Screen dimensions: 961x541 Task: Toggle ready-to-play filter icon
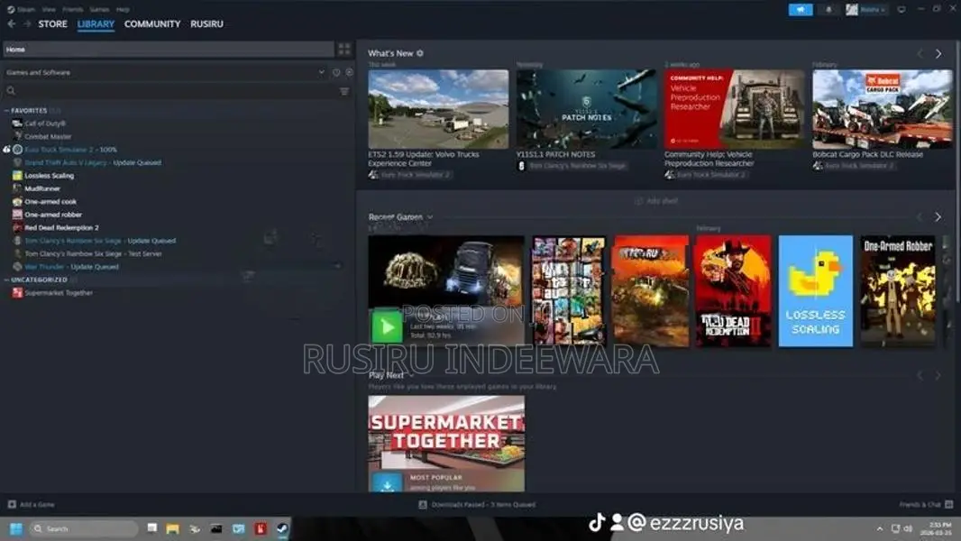click(350, 72)
